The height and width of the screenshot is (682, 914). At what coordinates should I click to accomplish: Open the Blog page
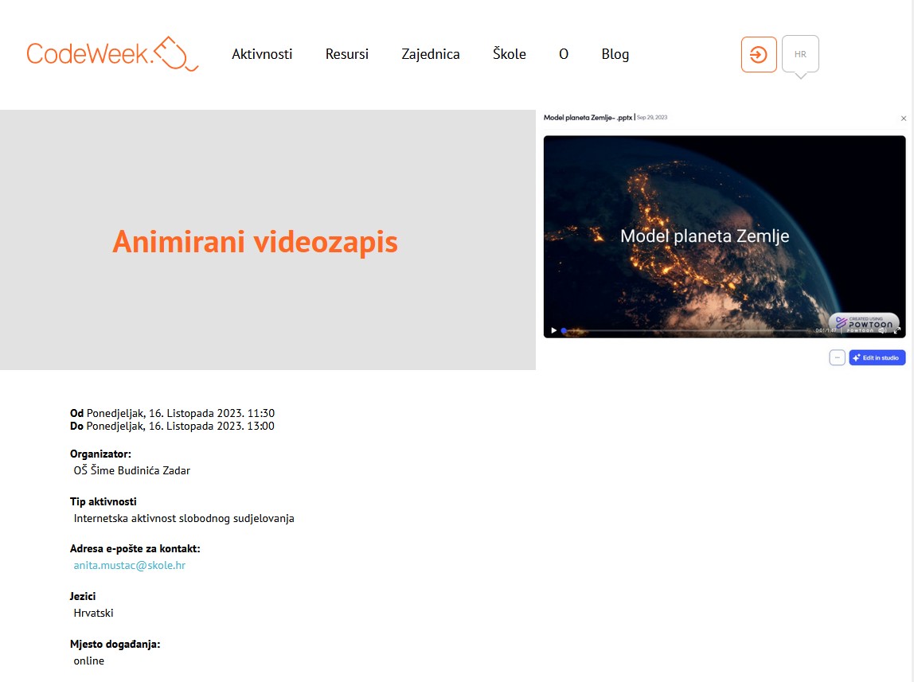coord(615,54)
